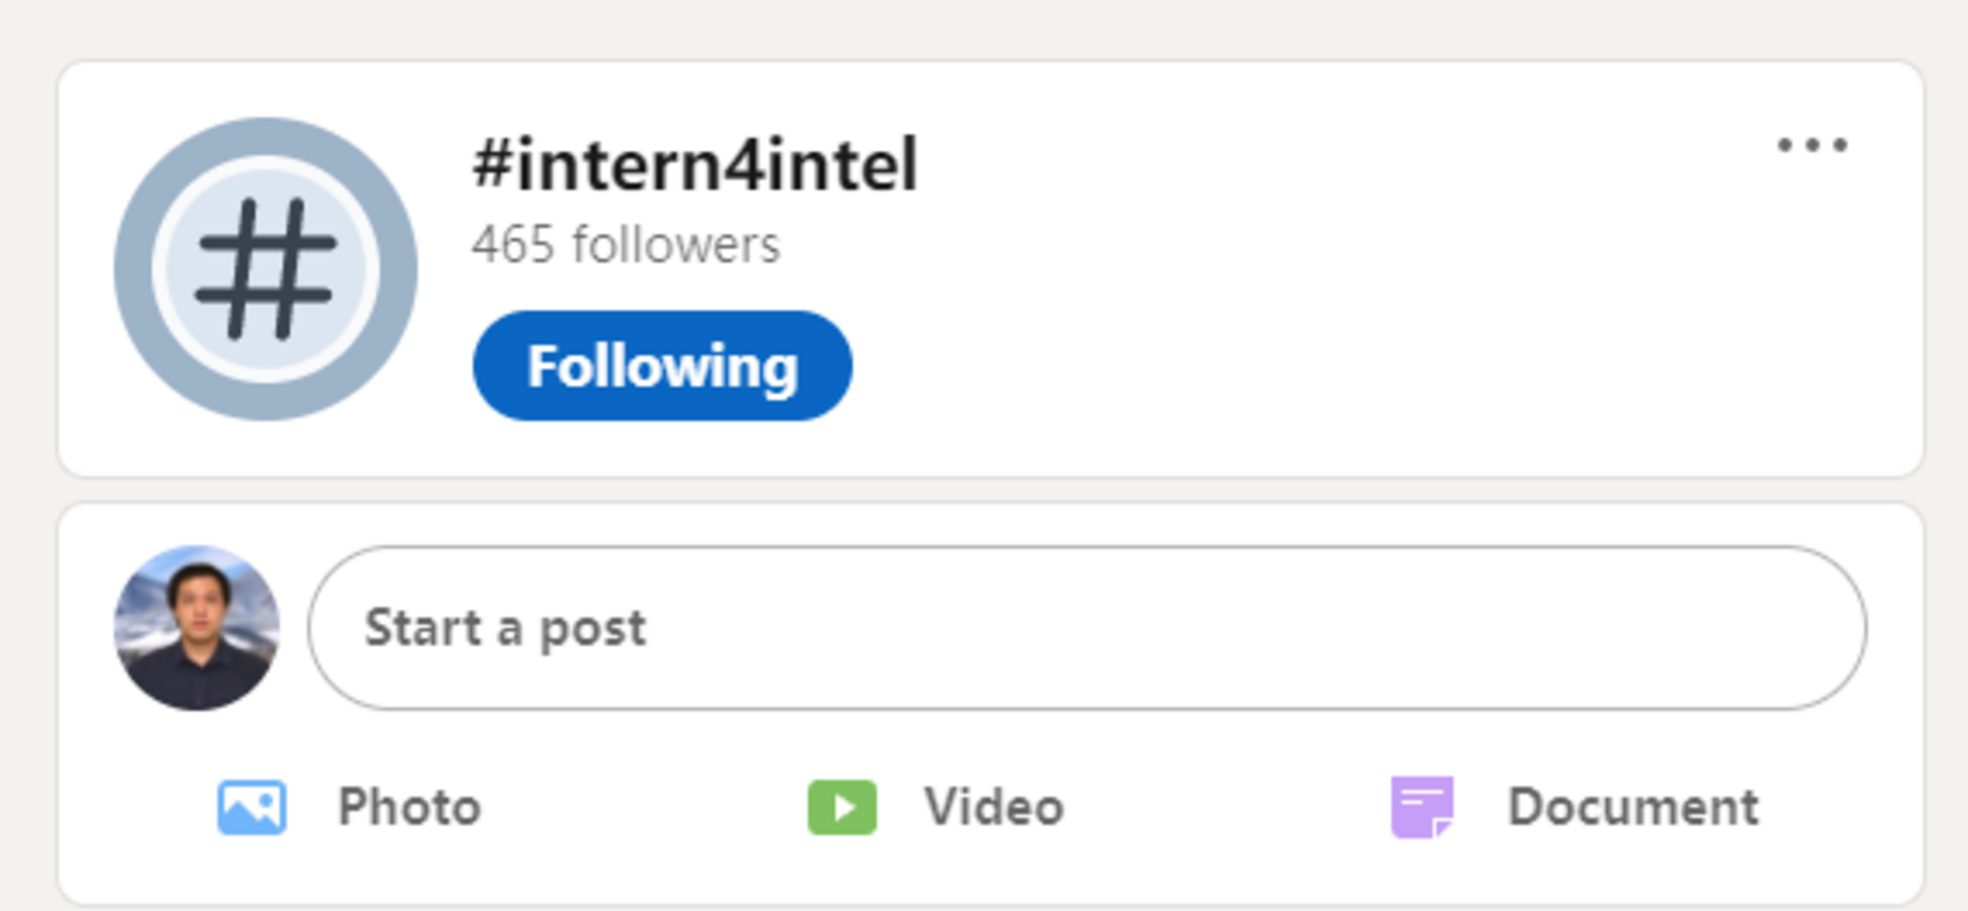This screenshot has height=911, width=1968.
Task: Open your profile picture avatar
Action: [x=197, y=628]
